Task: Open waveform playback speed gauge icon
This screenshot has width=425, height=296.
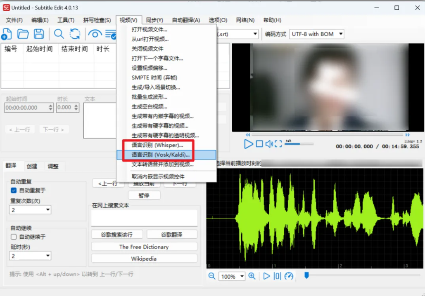Action: (289, 276)
